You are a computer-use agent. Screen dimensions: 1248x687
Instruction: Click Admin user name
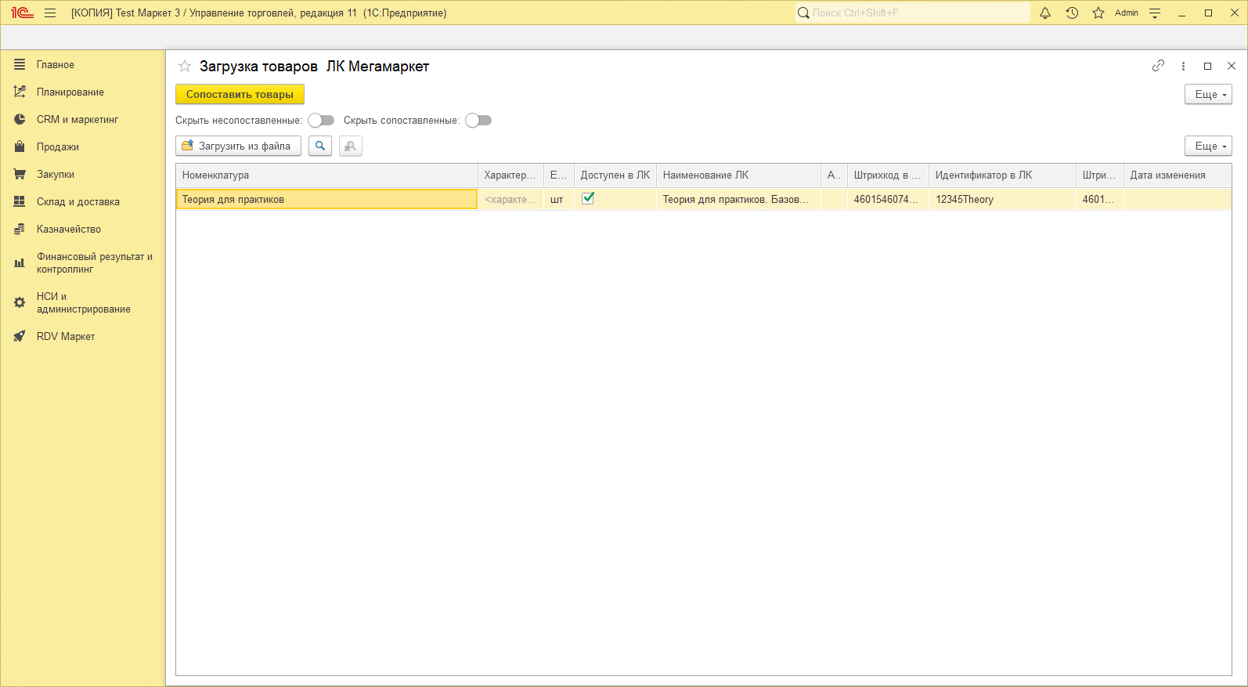(1127, 13)
